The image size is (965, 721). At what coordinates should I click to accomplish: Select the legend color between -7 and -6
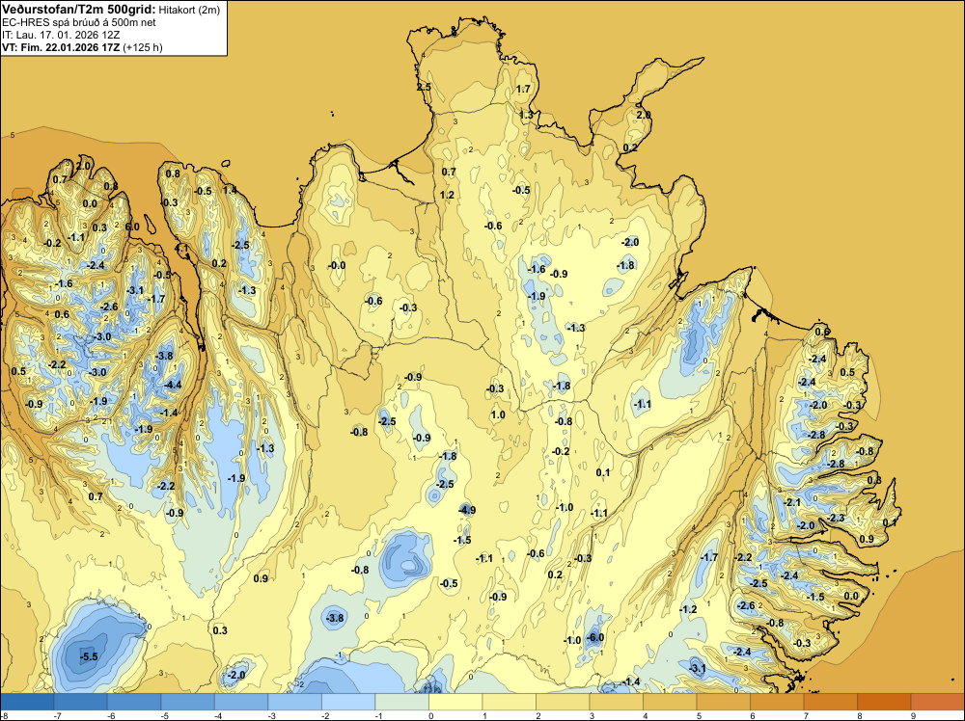point(81,702)
